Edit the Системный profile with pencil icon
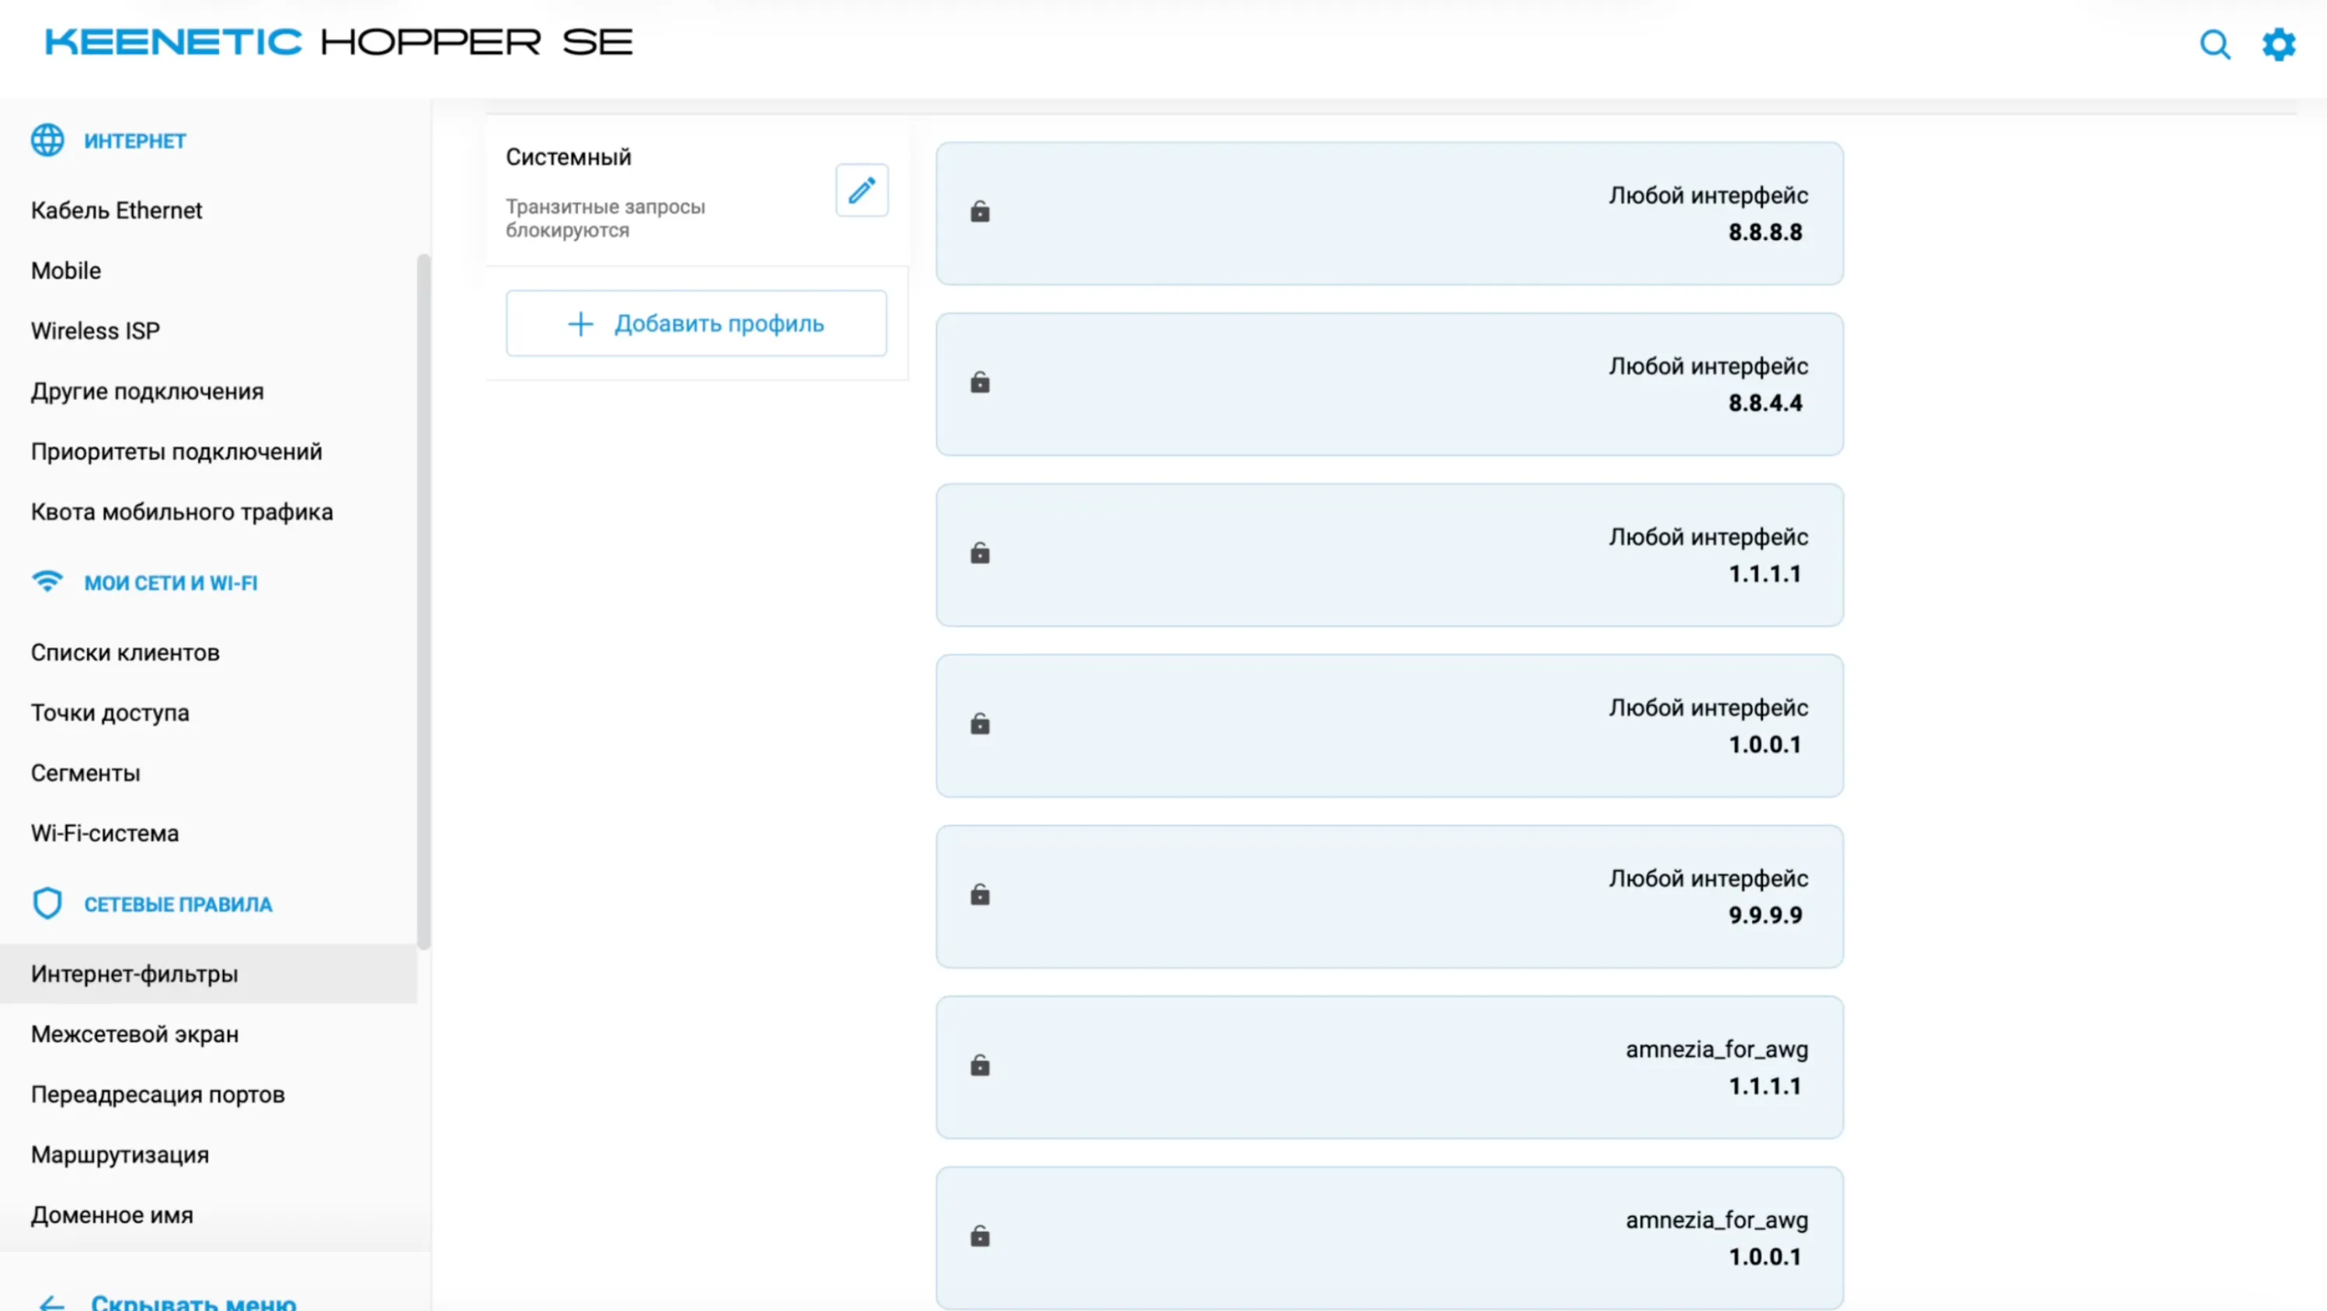Viewport: 2327px width, 1311px height. 862,190
